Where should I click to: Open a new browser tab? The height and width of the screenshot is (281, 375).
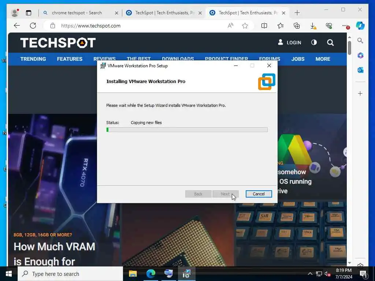click(297, 13)
